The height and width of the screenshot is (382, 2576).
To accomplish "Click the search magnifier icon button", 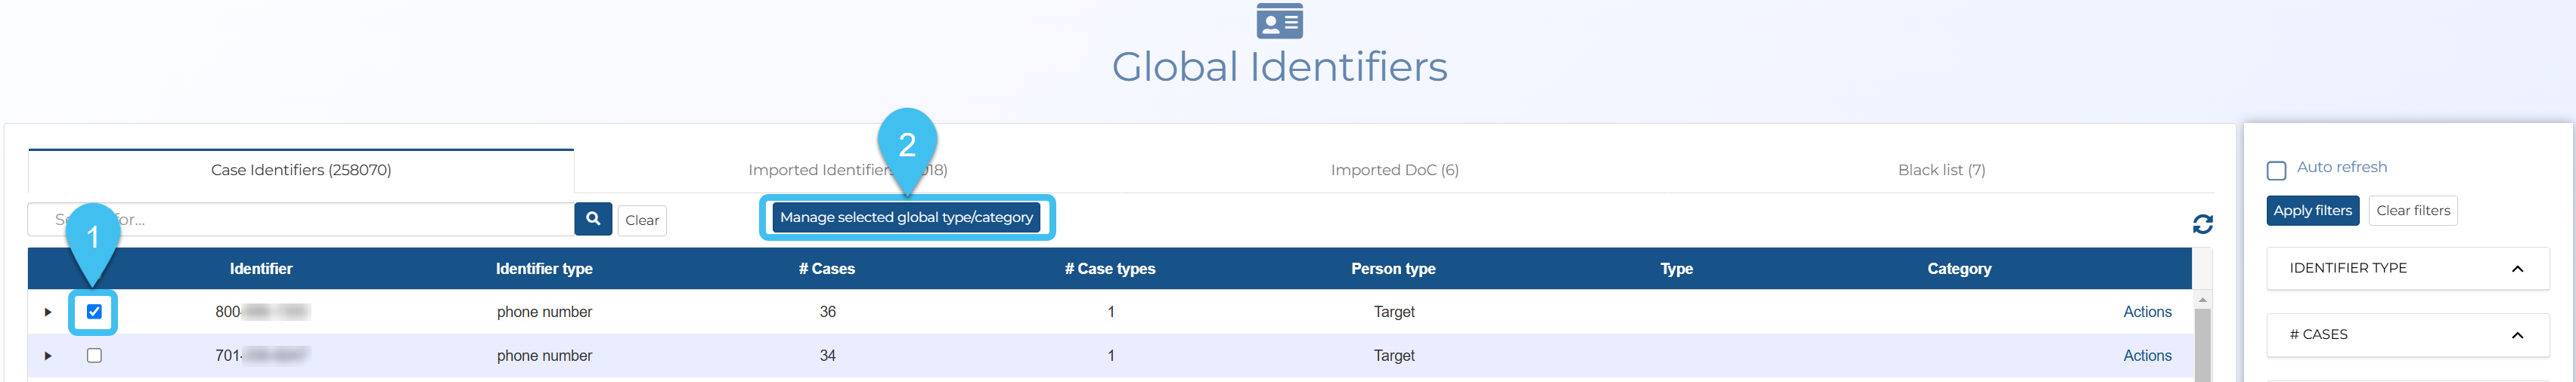I will coord(592,220).
